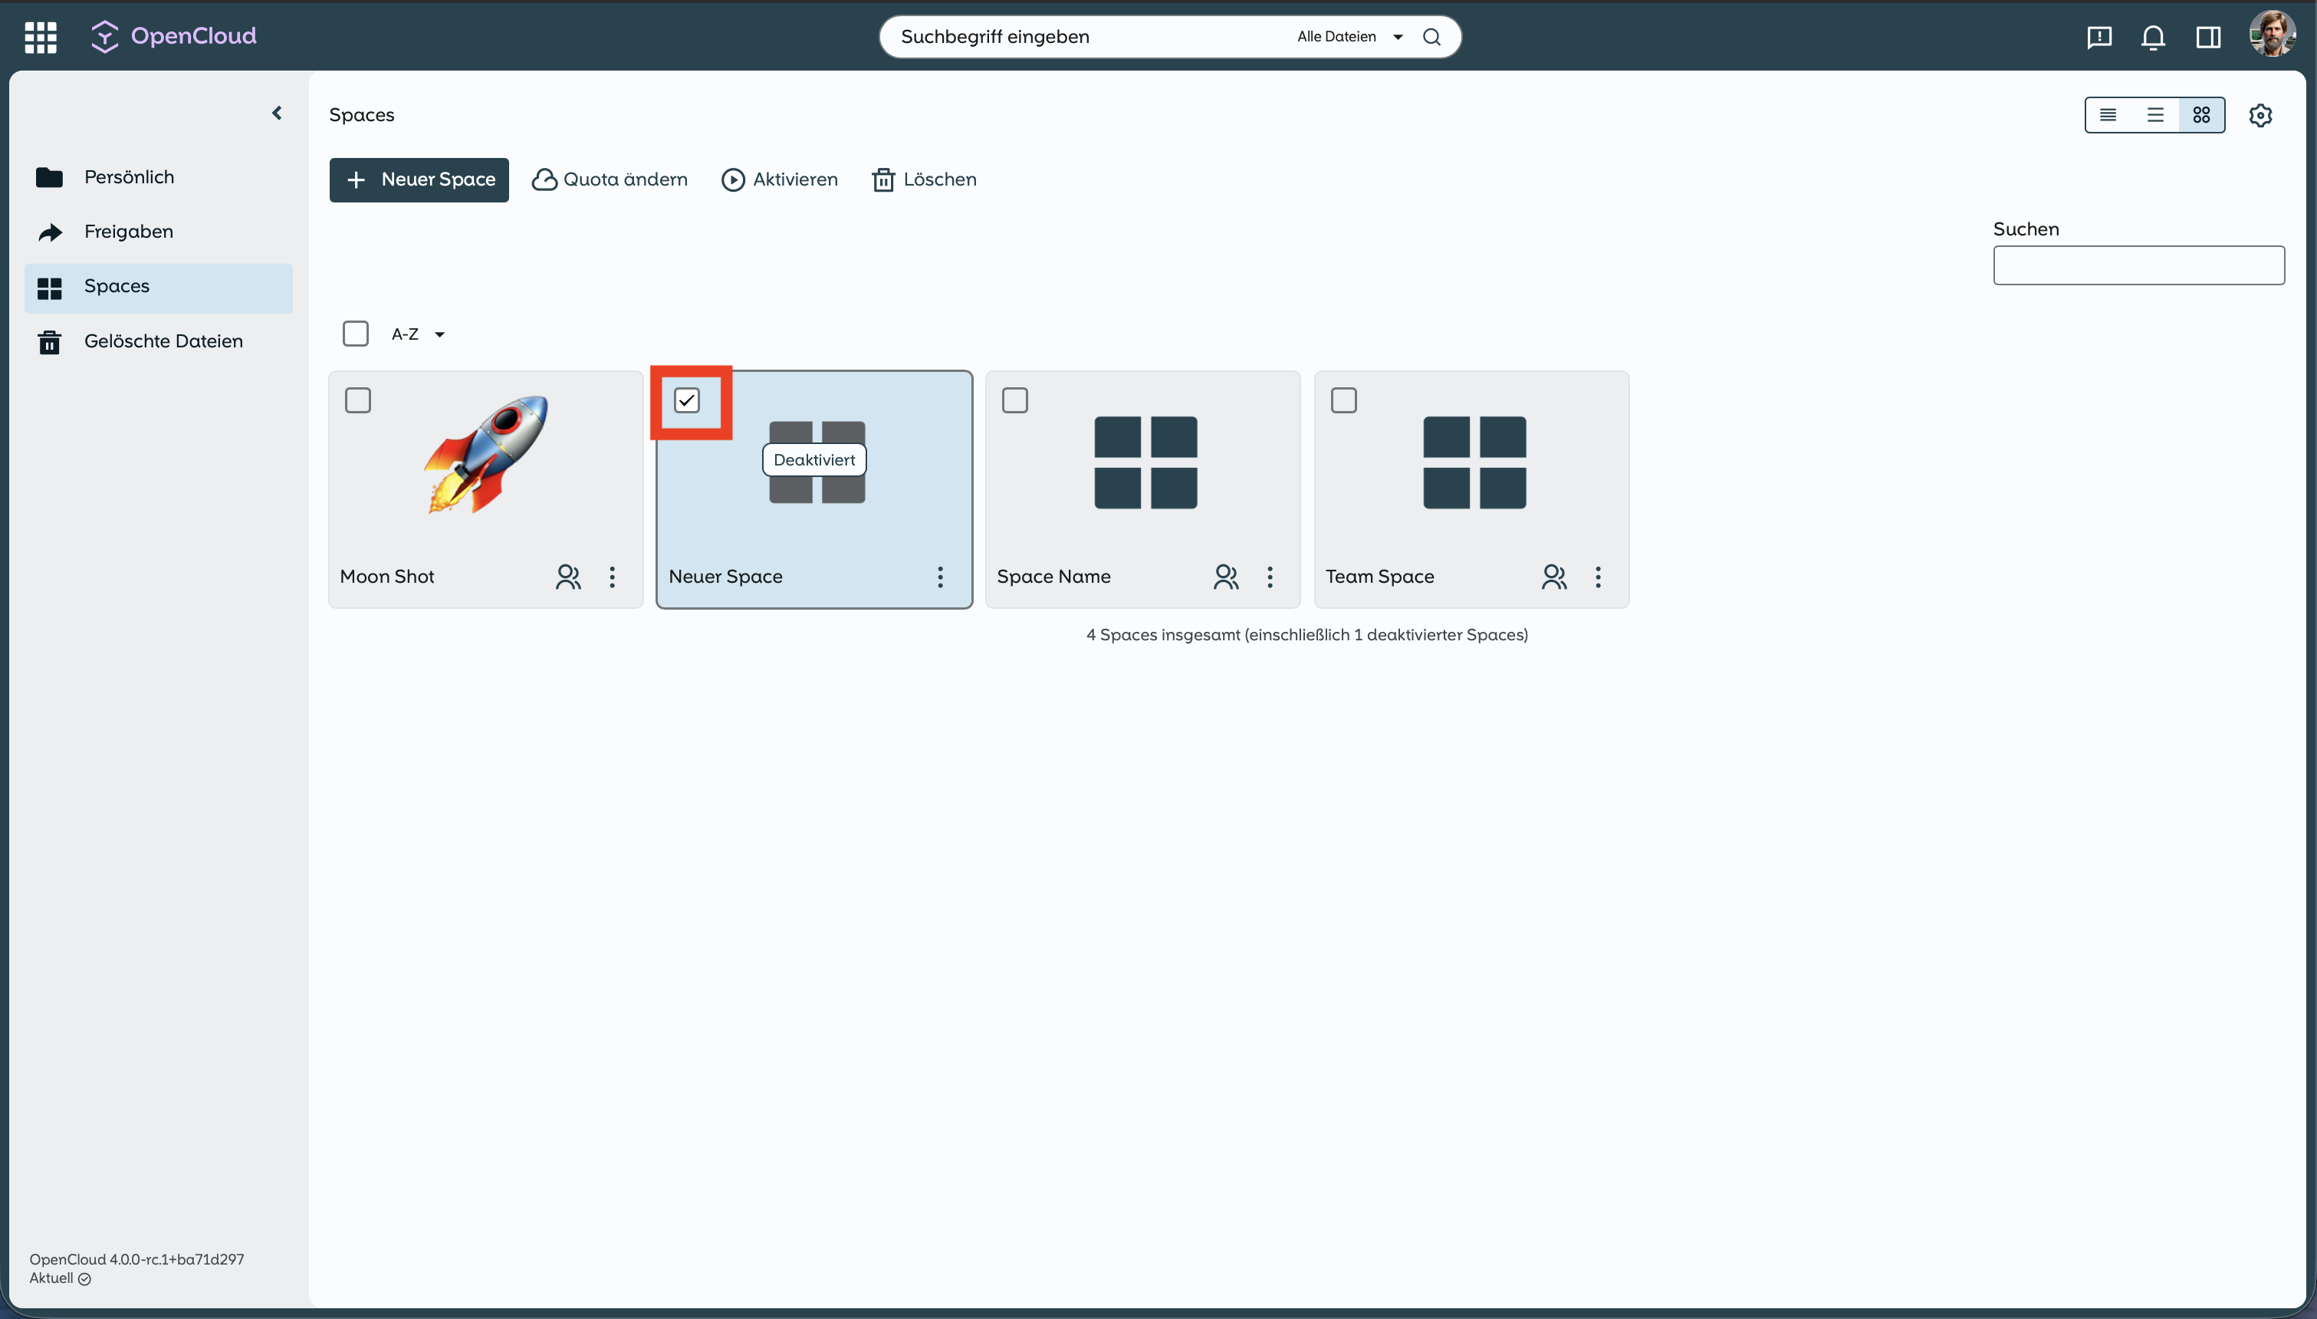Select the Moon Shot checkbox
Image resolution: width=2317 pixels, height=1319 pixels.
357,400
